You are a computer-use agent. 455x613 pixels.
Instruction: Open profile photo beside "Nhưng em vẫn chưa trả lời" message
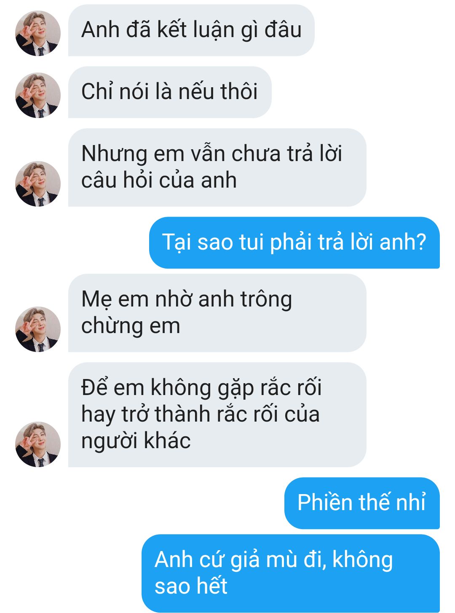38,184
